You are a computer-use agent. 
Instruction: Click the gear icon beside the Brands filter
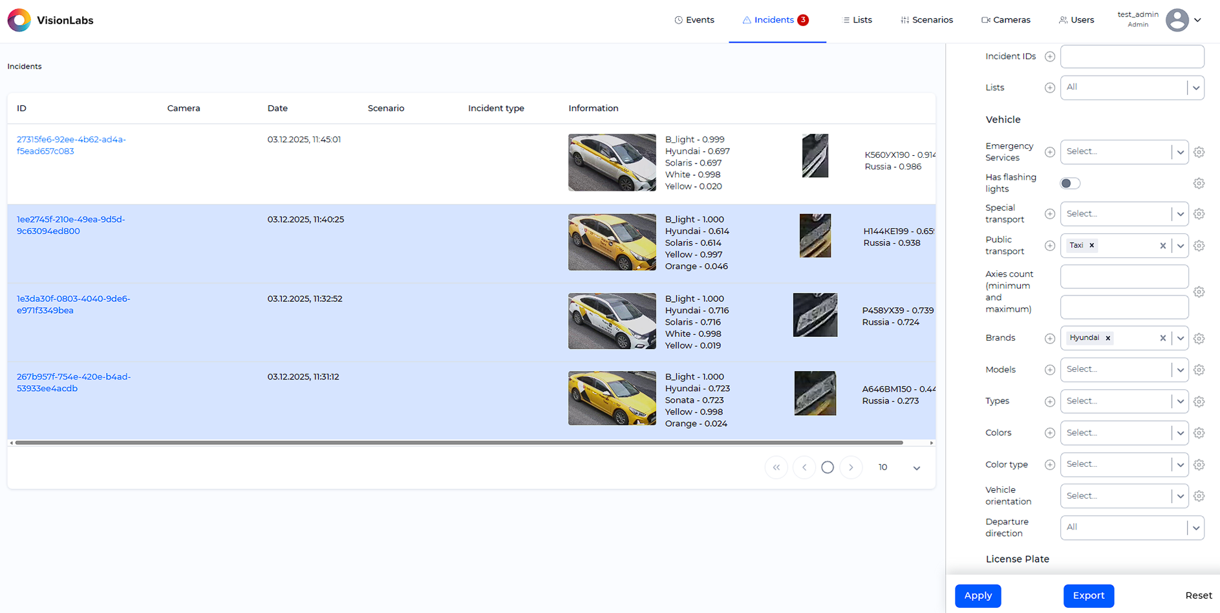(x=1199, y=338)
